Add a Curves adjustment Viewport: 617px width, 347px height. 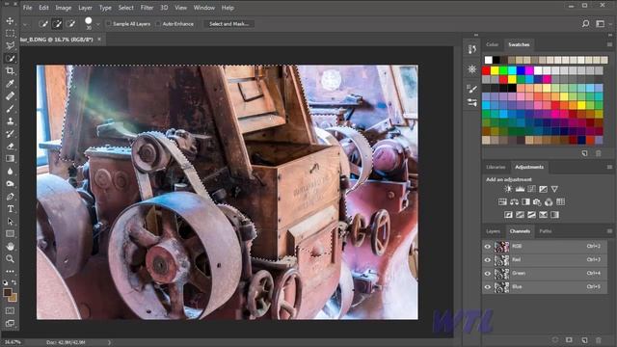[x=531, y=189]
